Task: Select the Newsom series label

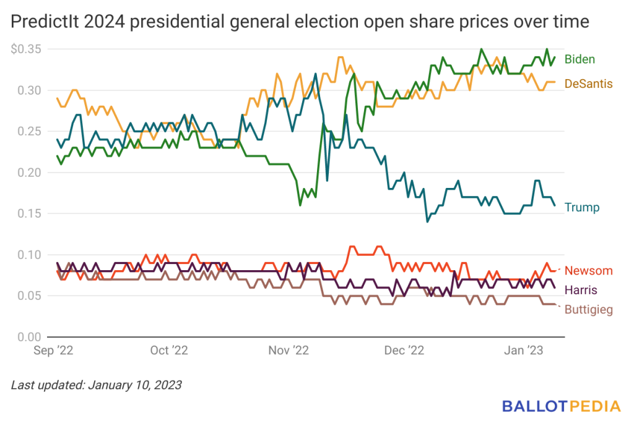Action: (588, 271)
